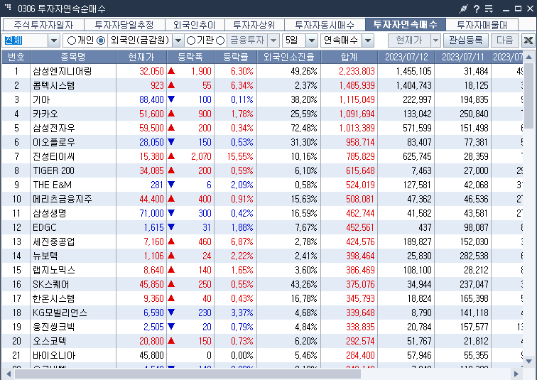537x380 pixels.
Task: Select the 외국인(금감원) radio button
Action: [101, 40]
